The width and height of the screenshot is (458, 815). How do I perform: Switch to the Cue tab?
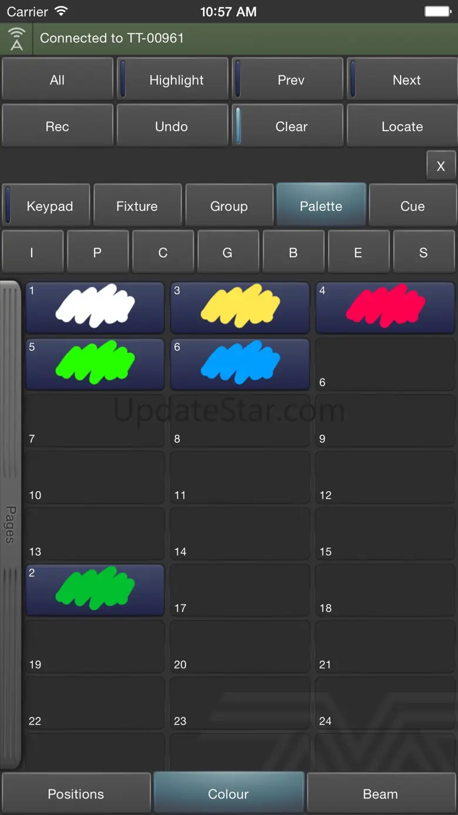click(412, 206)
